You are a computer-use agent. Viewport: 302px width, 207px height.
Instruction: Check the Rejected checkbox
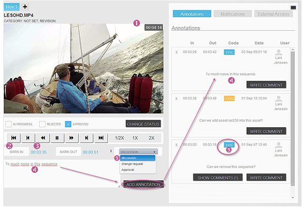coord(42,124)
